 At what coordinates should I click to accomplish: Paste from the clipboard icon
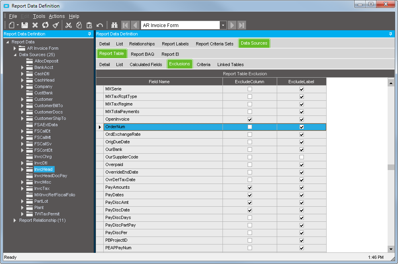(x=89, y=25)
